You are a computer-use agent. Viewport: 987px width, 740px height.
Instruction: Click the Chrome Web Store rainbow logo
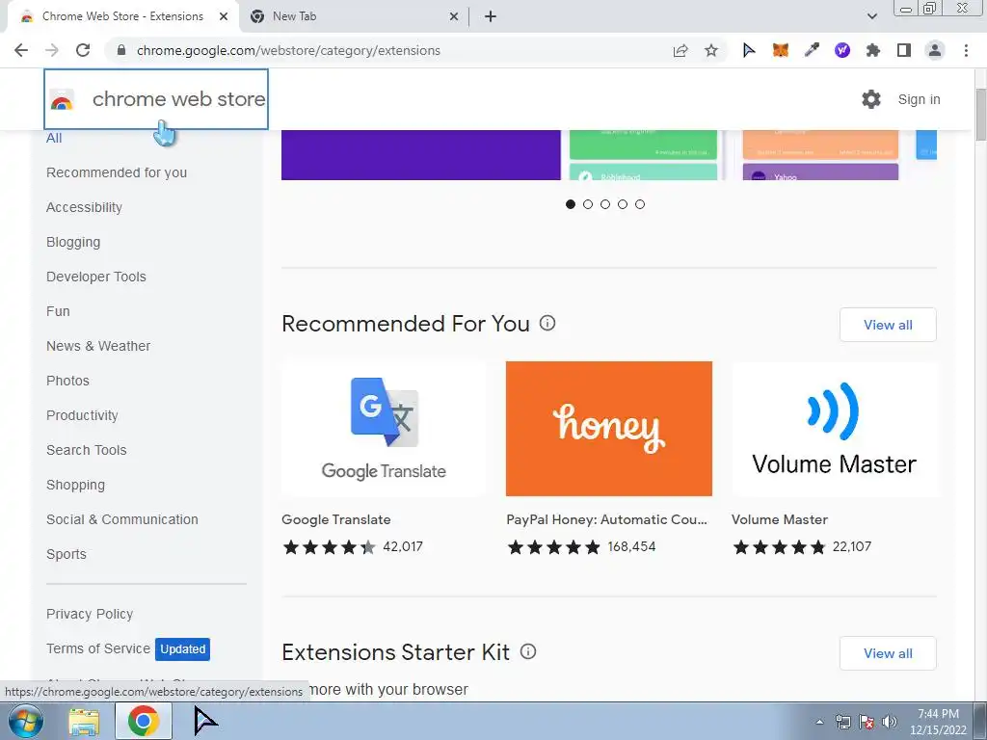[62, 99]
